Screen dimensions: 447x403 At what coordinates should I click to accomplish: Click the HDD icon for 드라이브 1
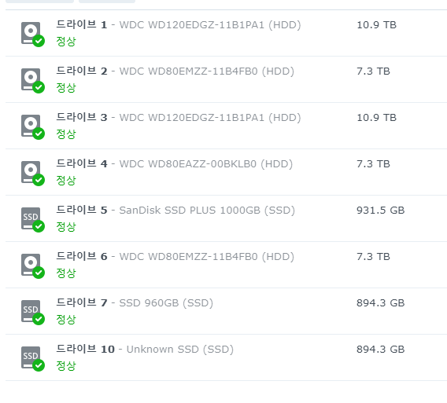click(x=32, y=34)
